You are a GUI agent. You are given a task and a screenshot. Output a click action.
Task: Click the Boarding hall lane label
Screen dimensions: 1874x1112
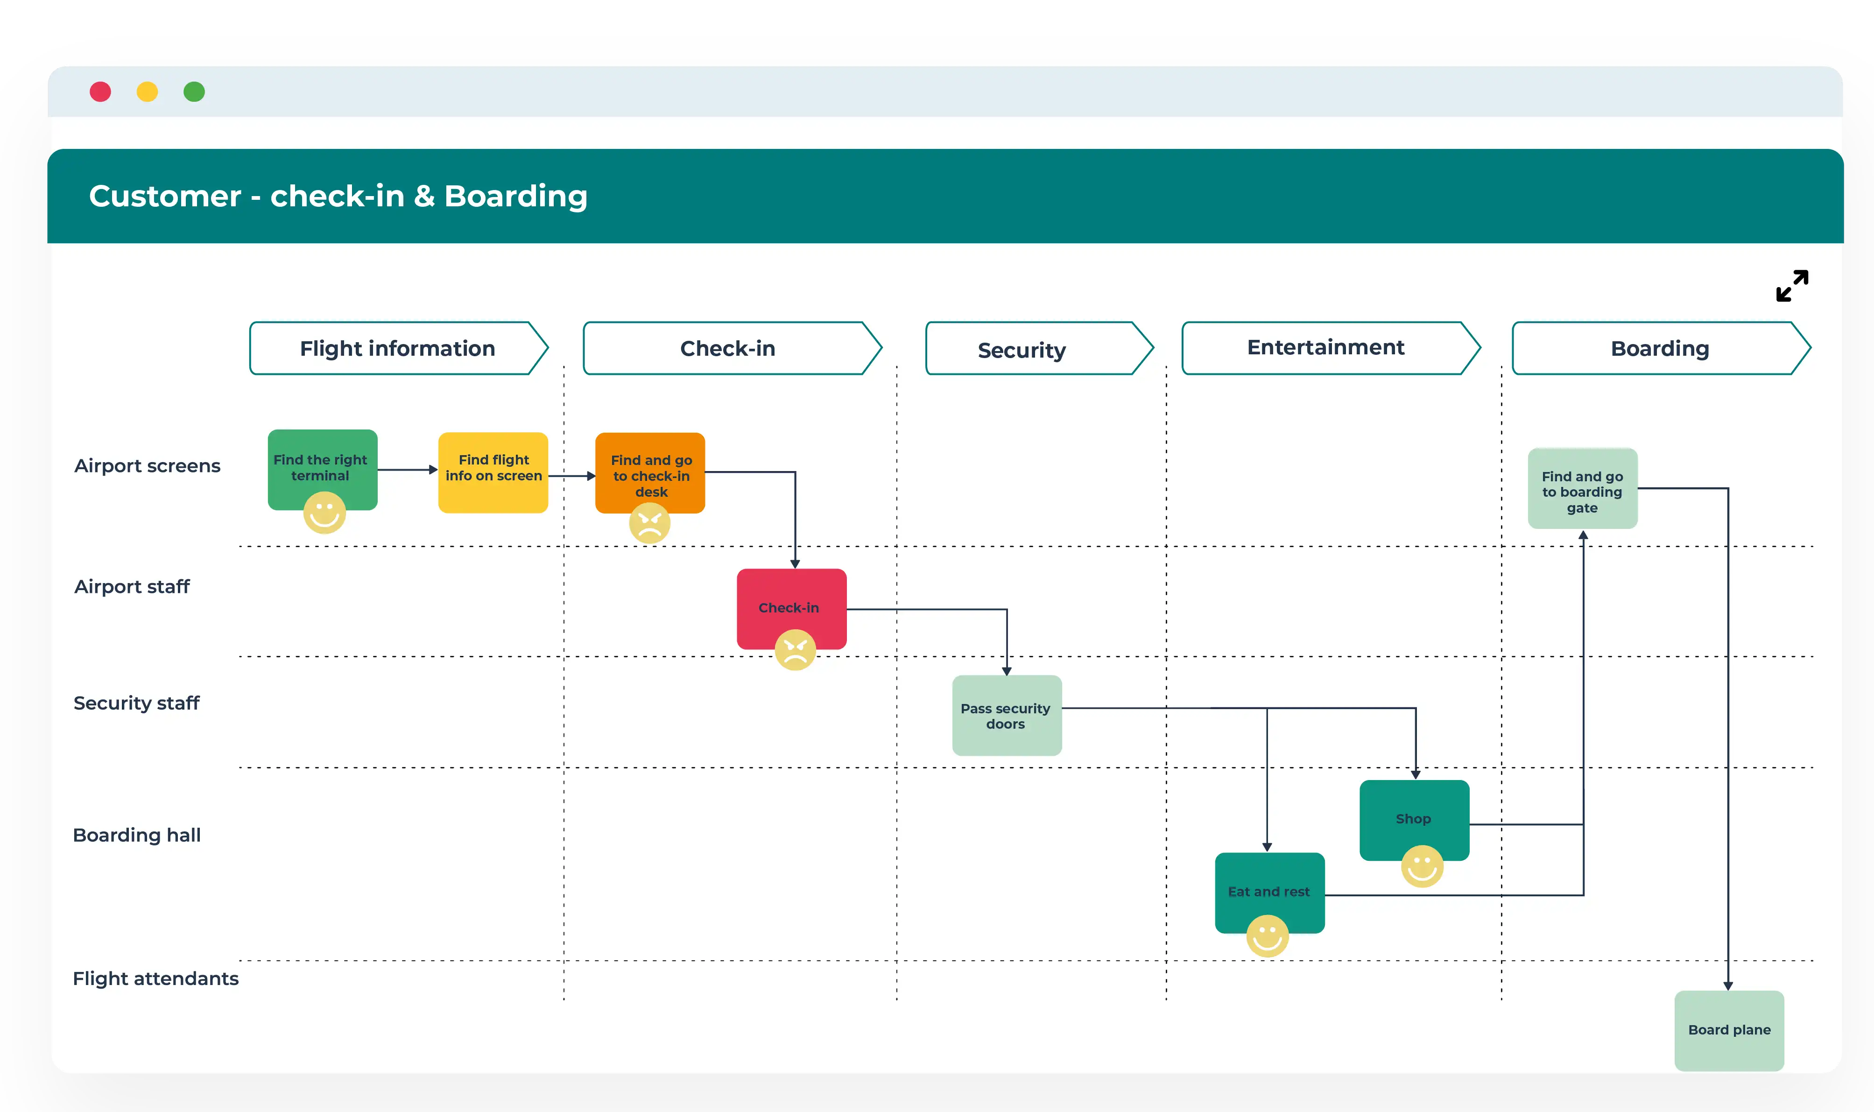coord(136,835)
